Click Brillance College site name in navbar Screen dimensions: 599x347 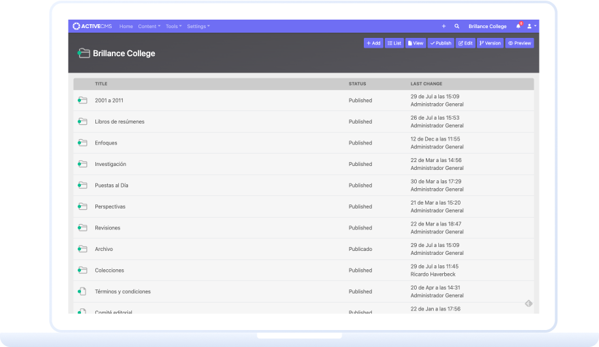click(487, 26)
